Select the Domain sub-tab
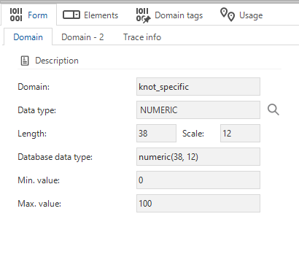 point(28,37)
